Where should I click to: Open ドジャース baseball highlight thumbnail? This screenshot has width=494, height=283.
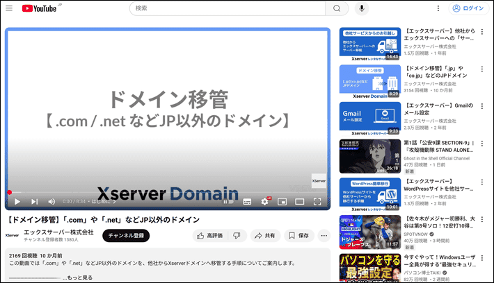(370, 232)
